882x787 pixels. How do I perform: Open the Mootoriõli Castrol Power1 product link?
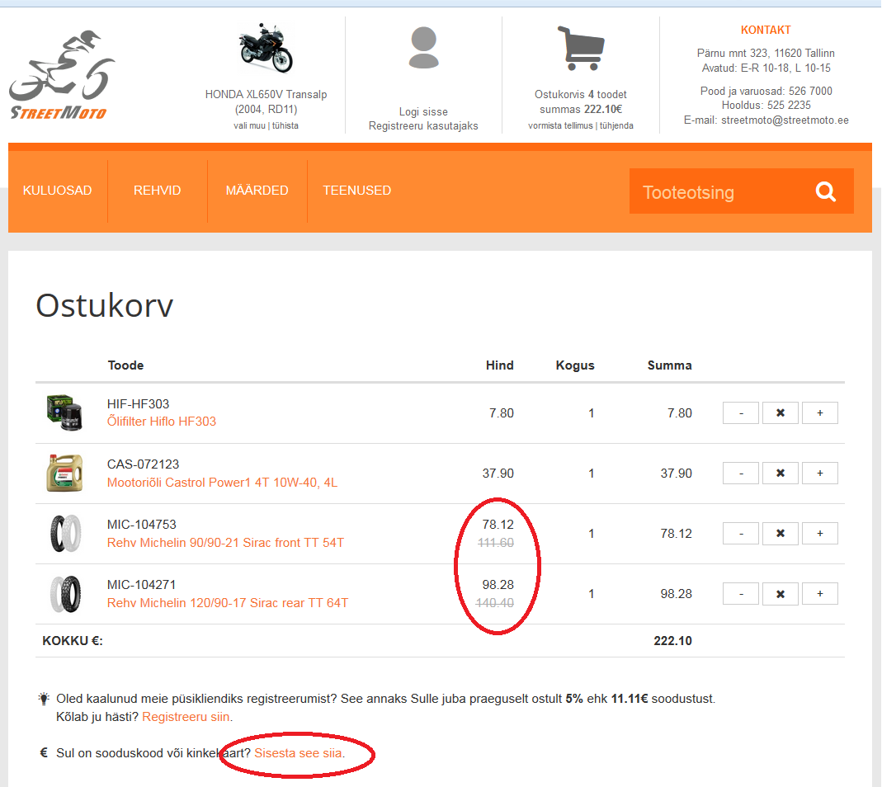pyautogui.click(x=222, y=483)
